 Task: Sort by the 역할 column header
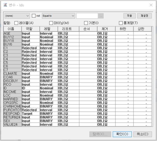click(31, 29)
